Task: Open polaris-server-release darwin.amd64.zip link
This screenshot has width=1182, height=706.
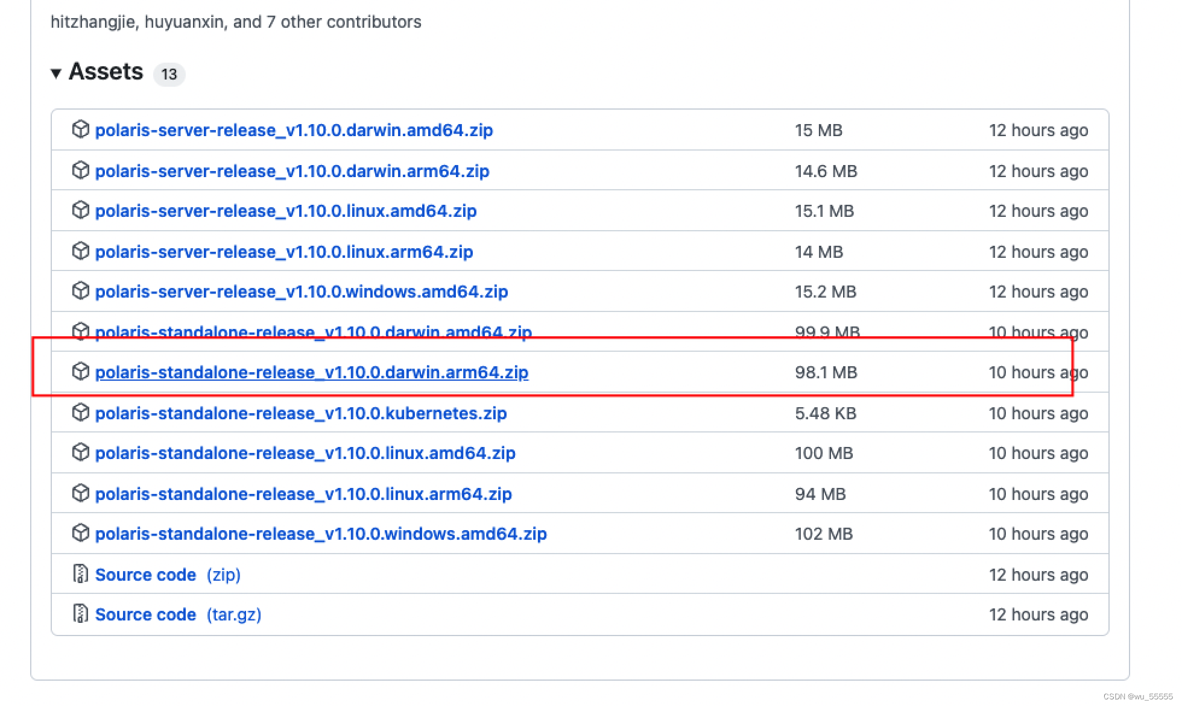Action: click(294, 130)
